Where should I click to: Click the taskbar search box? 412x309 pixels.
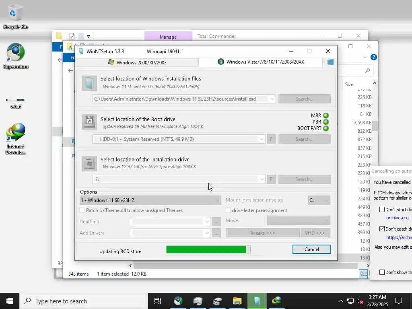click(84, 301)
